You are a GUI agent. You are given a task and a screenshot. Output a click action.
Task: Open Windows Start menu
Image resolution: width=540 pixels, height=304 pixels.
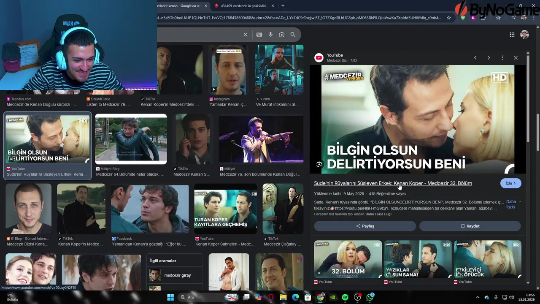[x=170, y=297]
